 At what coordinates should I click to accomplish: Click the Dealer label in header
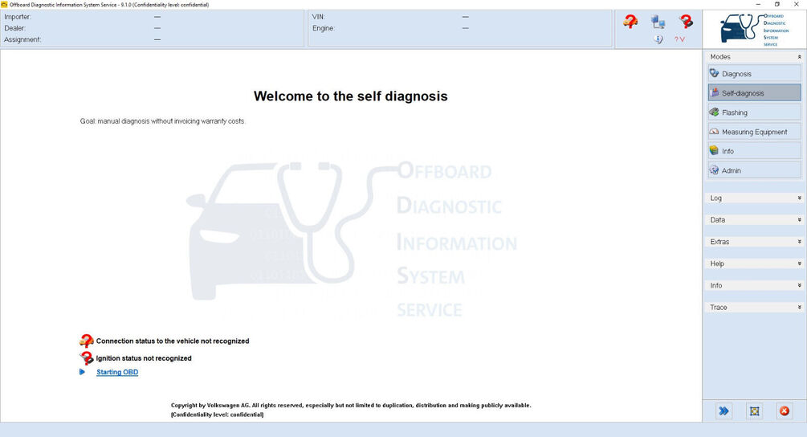pos(15,28)
